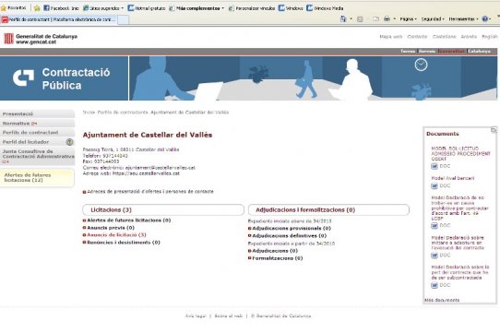This screenshot has height=333, width=500.
Task: Open Perfils de contractant sidebar item
Action: (x=37, y=133)
